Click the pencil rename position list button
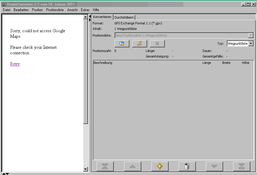The width and height of the screenshot is (257, 175). coord(140,44)
